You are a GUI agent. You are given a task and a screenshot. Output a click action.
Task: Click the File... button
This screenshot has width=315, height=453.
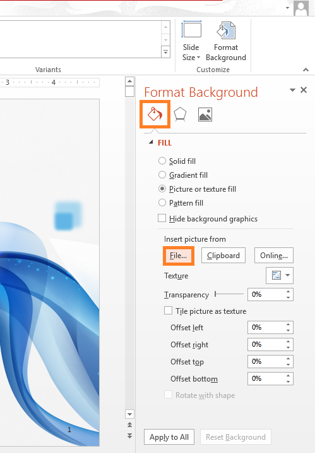click(179, 256)
